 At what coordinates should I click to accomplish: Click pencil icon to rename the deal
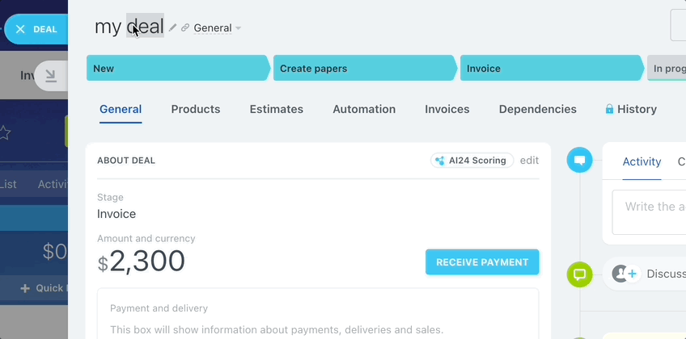pos(173,27)
